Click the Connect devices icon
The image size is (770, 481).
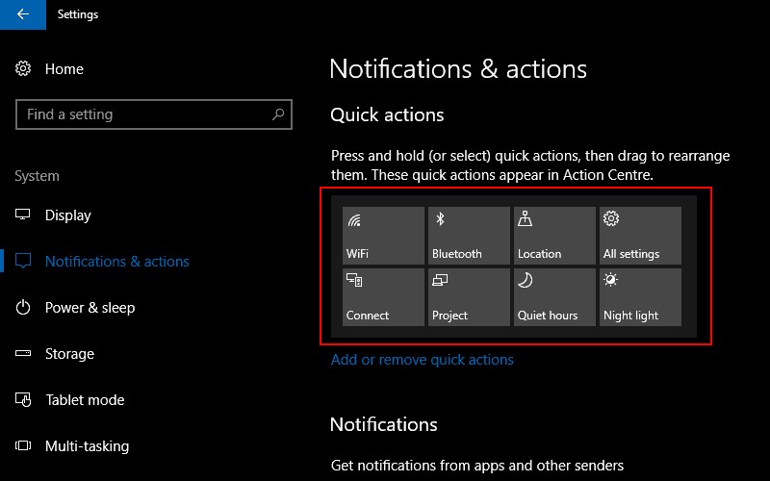(x=354, y=280)
